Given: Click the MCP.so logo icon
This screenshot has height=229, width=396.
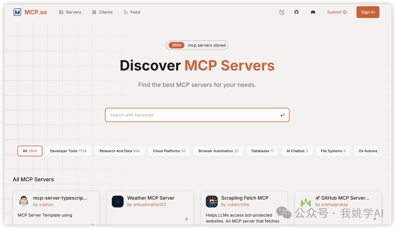Looking at the screenshot, I should click(x=17, y=12).
